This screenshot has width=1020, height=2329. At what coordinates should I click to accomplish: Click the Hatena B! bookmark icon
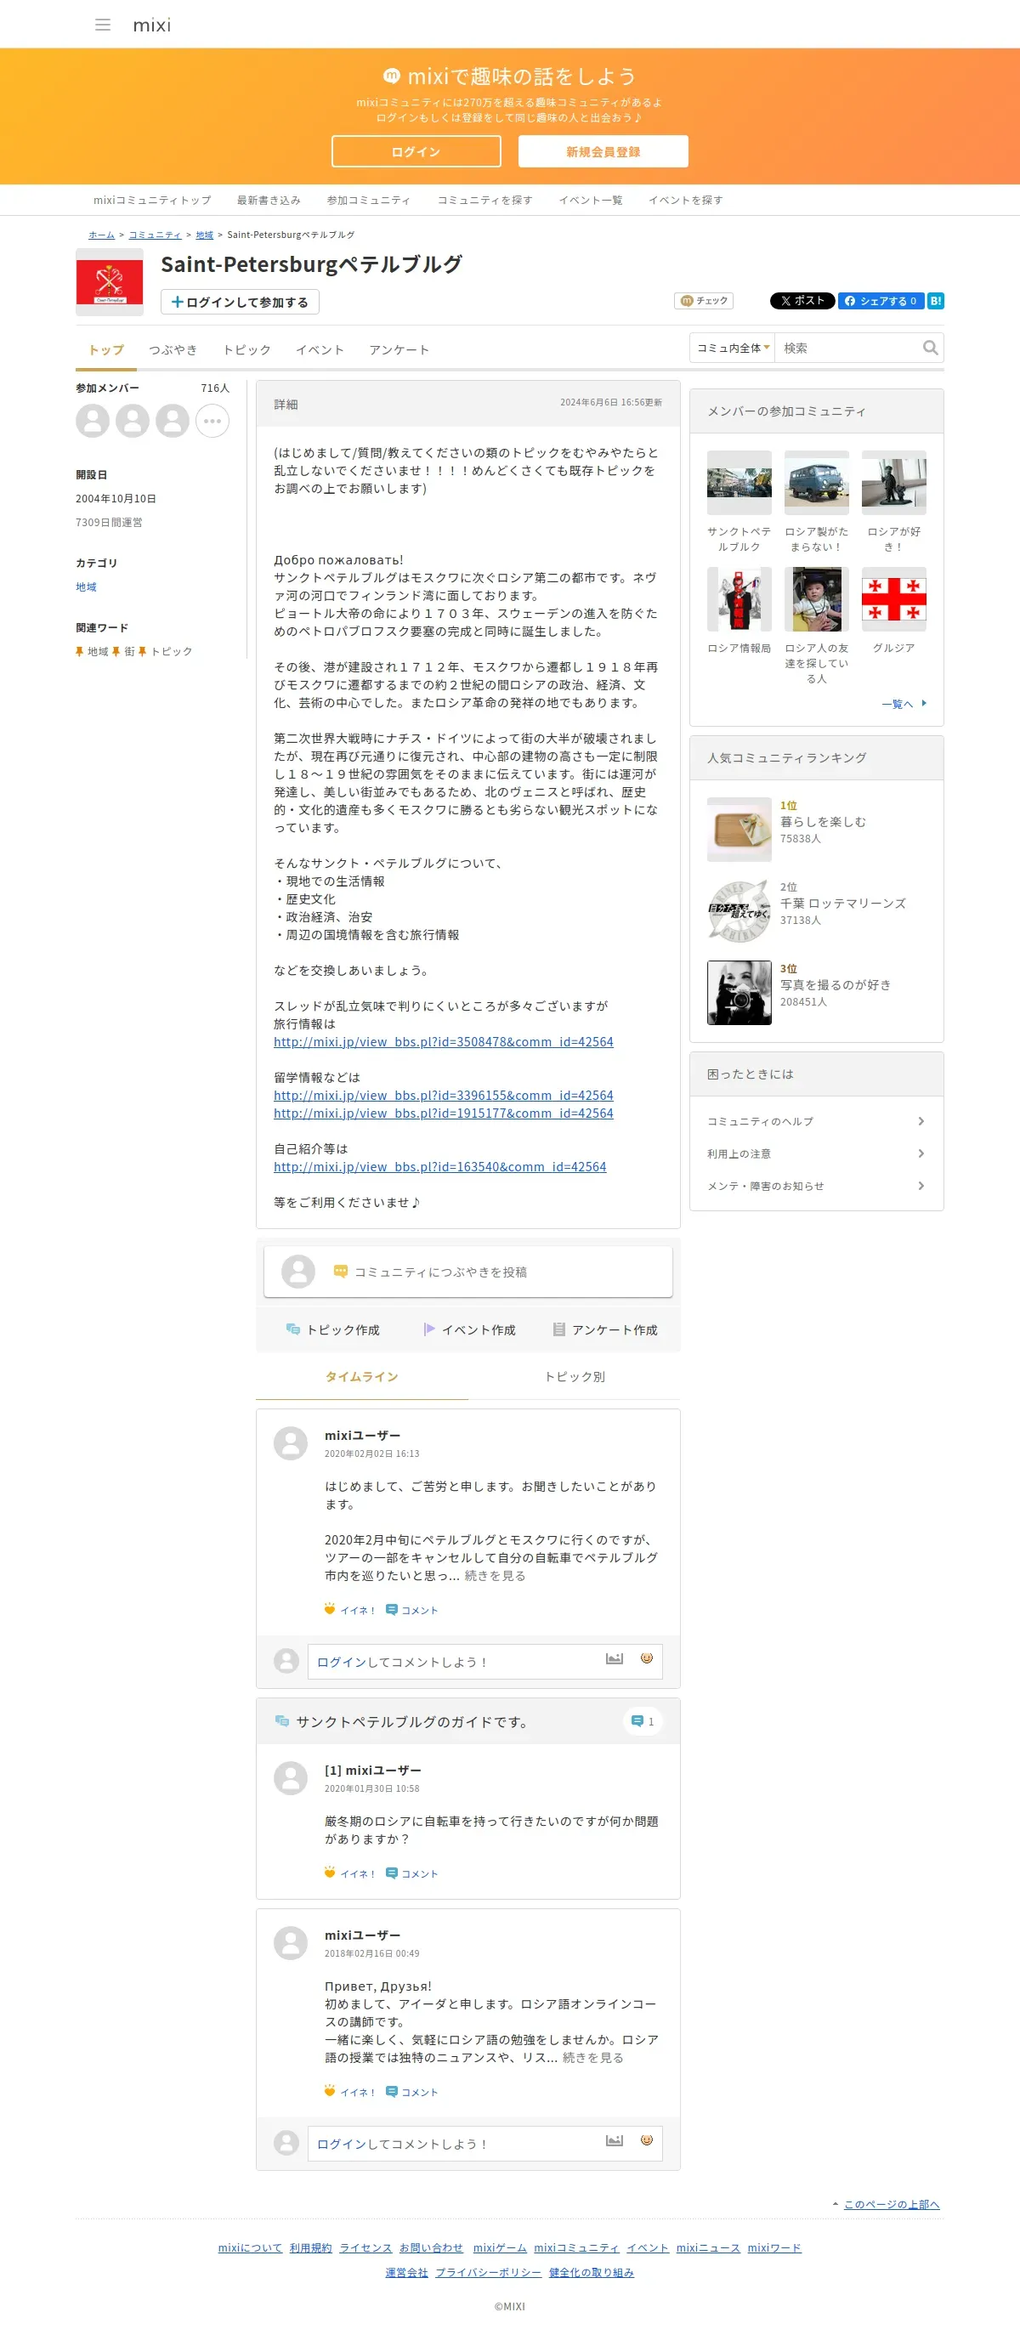tap(936, 301)
